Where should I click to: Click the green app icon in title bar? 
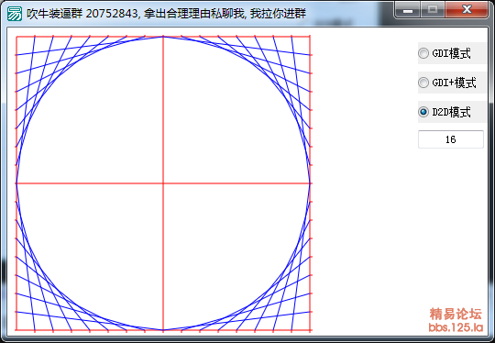point(15,14)
